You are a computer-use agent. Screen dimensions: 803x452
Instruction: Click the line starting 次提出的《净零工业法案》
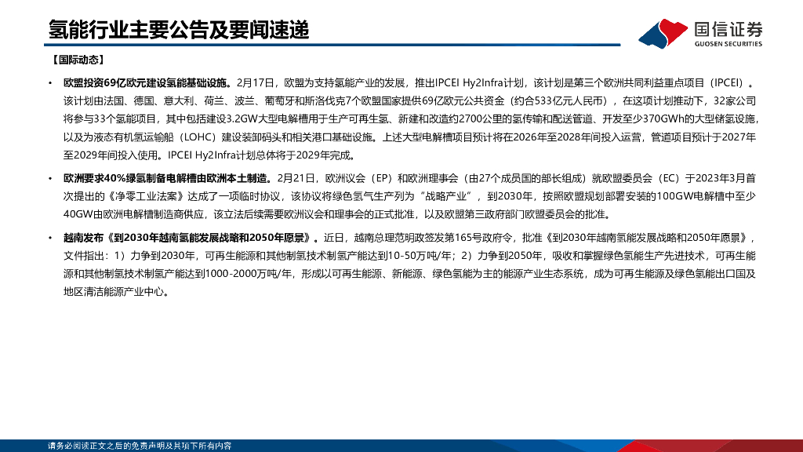[409, 196]
